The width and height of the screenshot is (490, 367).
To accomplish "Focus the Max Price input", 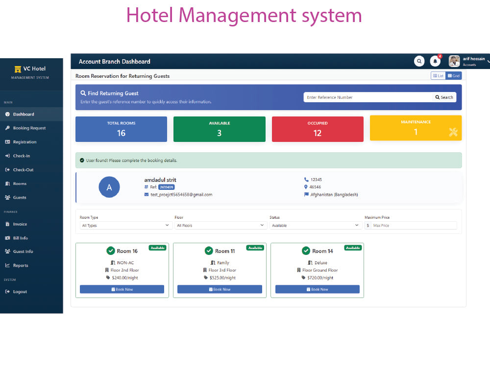I will click(x=414, y=225).
